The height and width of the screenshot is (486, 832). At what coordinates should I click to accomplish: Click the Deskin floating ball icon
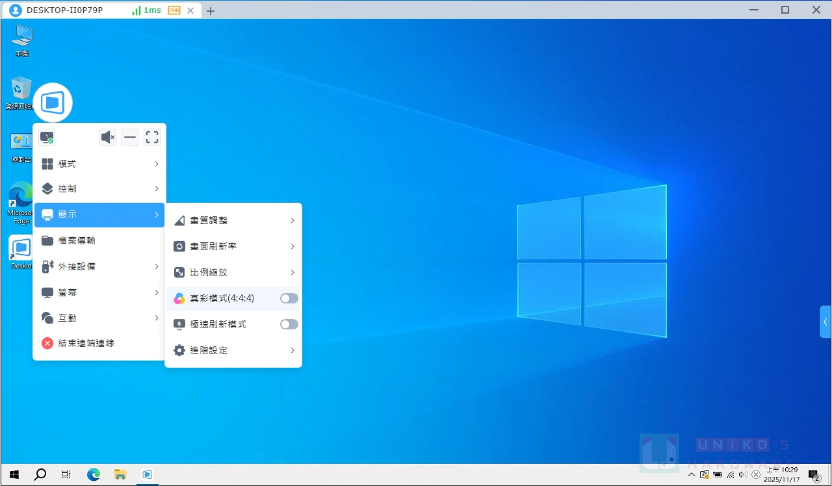pyautogui.click(x=52, y=101)
